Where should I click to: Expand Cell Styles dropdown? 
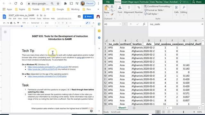click(158, 14)
